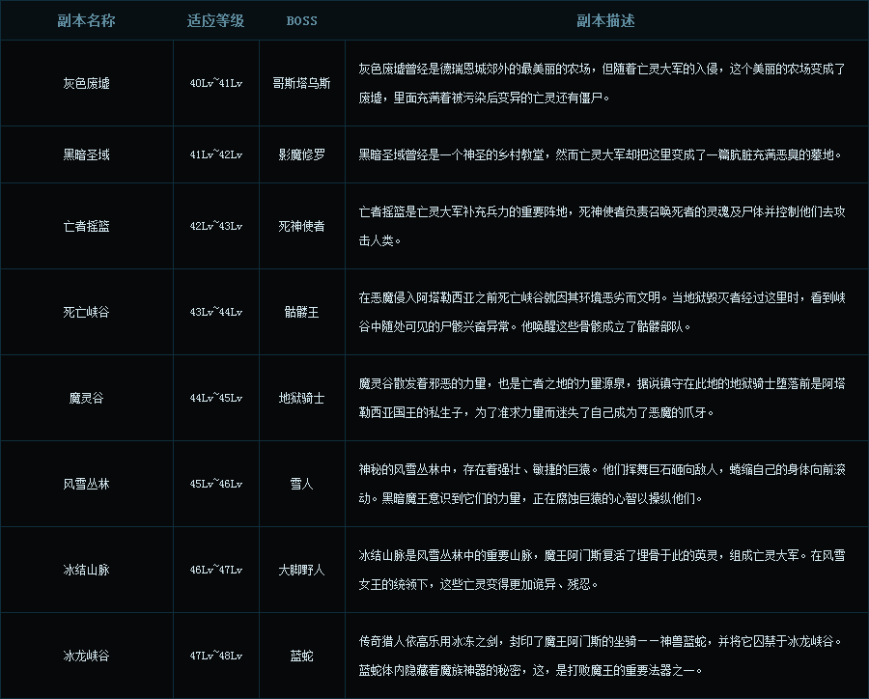This screenshot has height=699, width=869.
Task: Click the 冰结山脉 description about 风雪女王
Action: (602, 570)
